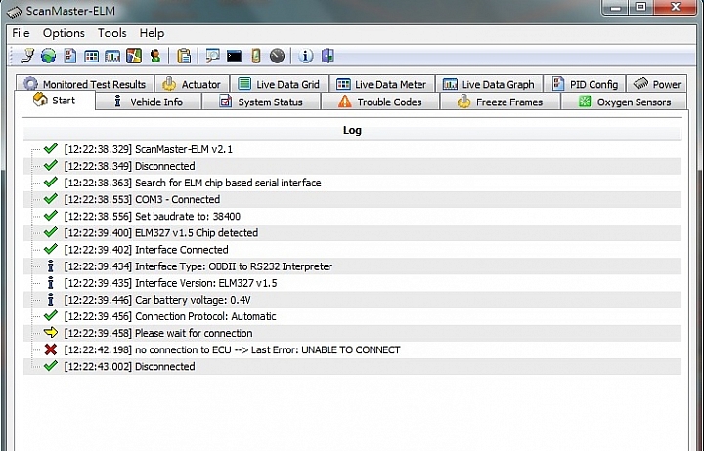Click the colored grid toolbar icon

(91, 56)
